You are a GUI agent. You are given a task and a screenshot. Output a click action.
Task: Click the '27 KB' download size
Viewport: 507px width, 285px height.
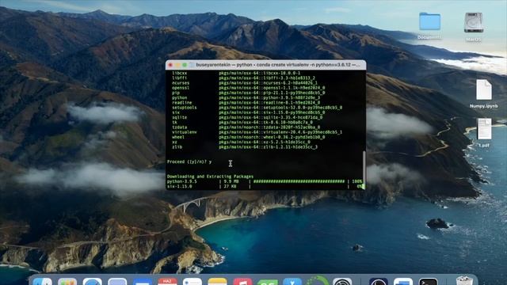point(230,187)
